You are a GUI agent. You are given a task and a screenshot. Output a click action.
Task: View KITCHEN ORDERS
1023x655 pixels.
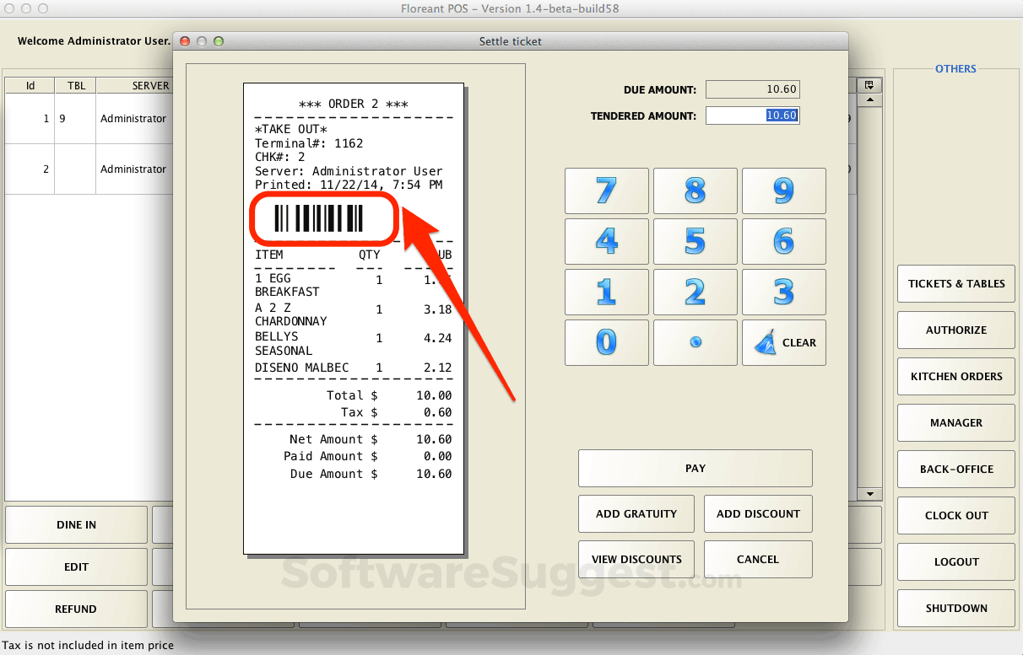(x=955, y=376)
